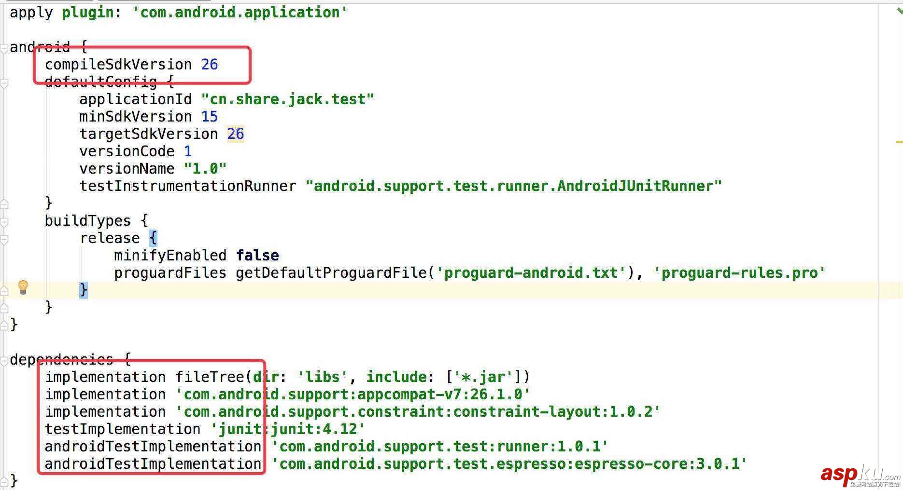
Task: Place cursor on compileSdkVersion 26
Action: tap(118, 64)
